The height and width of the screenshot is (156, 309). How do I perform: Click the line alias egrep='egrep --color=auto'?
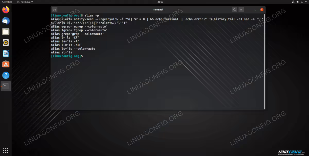point(79,27)
